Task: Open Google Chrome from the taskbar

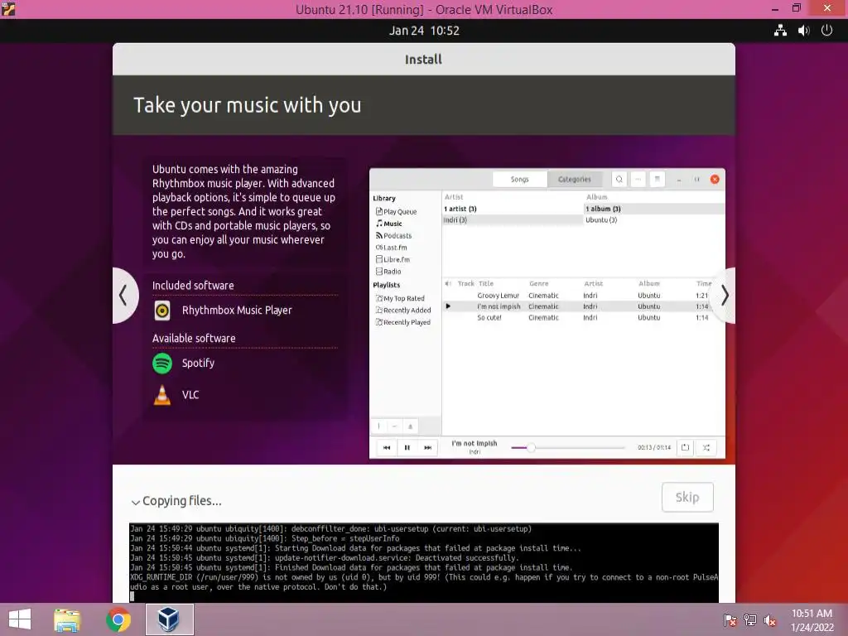Action: tap(118, 619)
